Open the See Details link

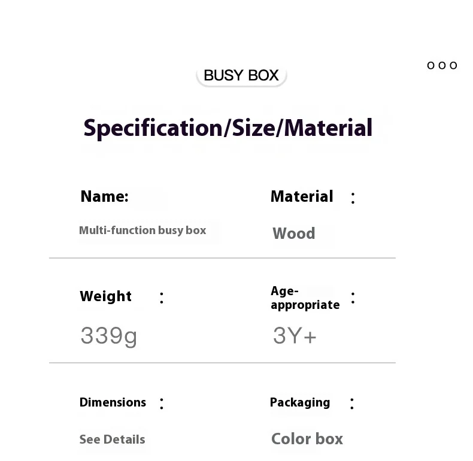pos(112,439)
